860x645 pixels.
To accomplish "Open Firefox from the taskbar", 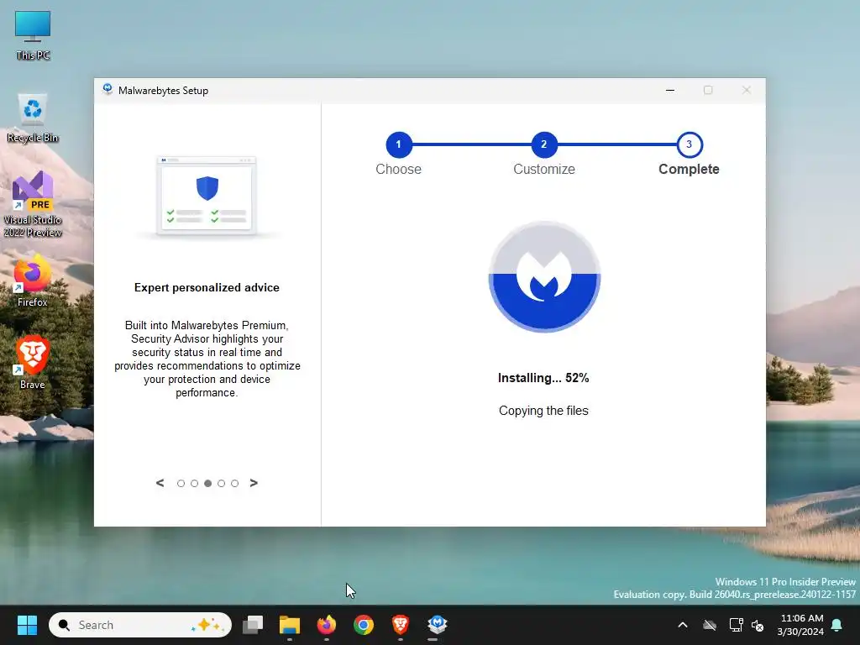I will pos(327,625).
